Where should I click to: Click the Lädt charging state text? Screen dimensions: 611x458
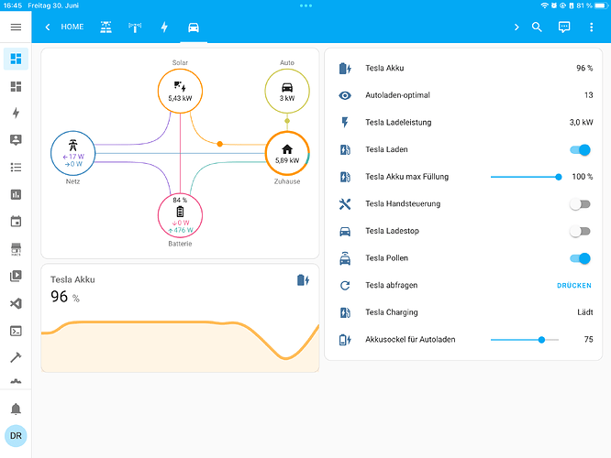pyautogui.click(x=585, y=312)
